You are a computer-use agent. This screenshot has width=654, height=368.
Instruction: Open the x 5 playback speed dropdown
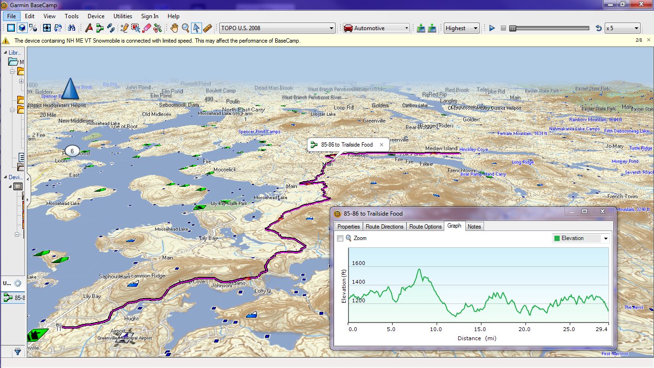tap(622, 28)
